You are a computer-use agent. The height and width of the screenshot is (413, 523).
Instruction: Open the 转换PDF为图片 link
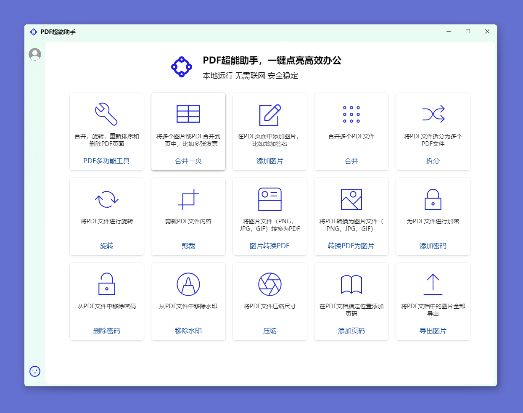pos(351,246)
